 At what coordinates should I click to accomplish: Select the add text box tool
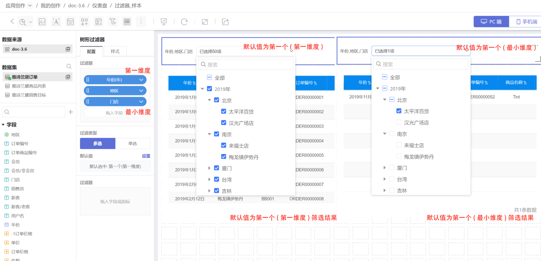56,22
